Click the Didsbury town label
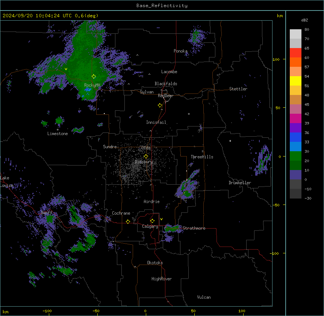Viewport: 324px width, 316px height. click(144, 162)
